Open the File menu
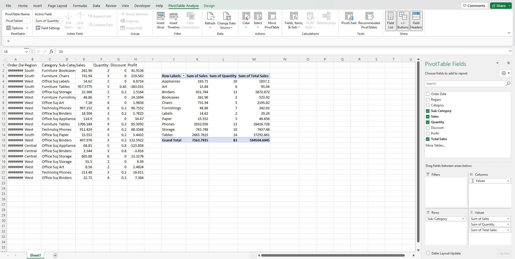The height and width of the screenshot is (259, 515). 8,6
